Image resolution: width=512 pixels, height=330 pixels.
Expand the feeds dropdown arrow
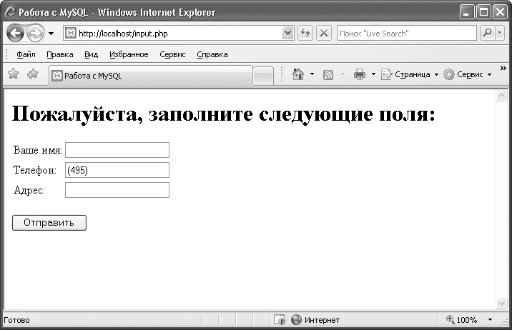(x=343, y=74)
